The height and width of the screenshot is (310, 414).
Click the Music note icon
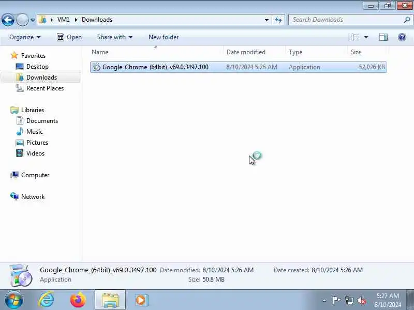tap(20, 131)
